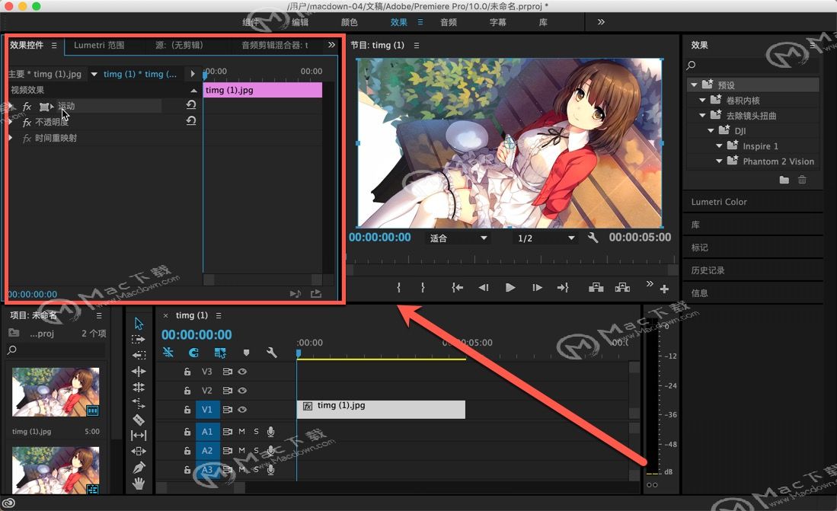Collapse the Inspire 1 folder

tap(719, 145)
